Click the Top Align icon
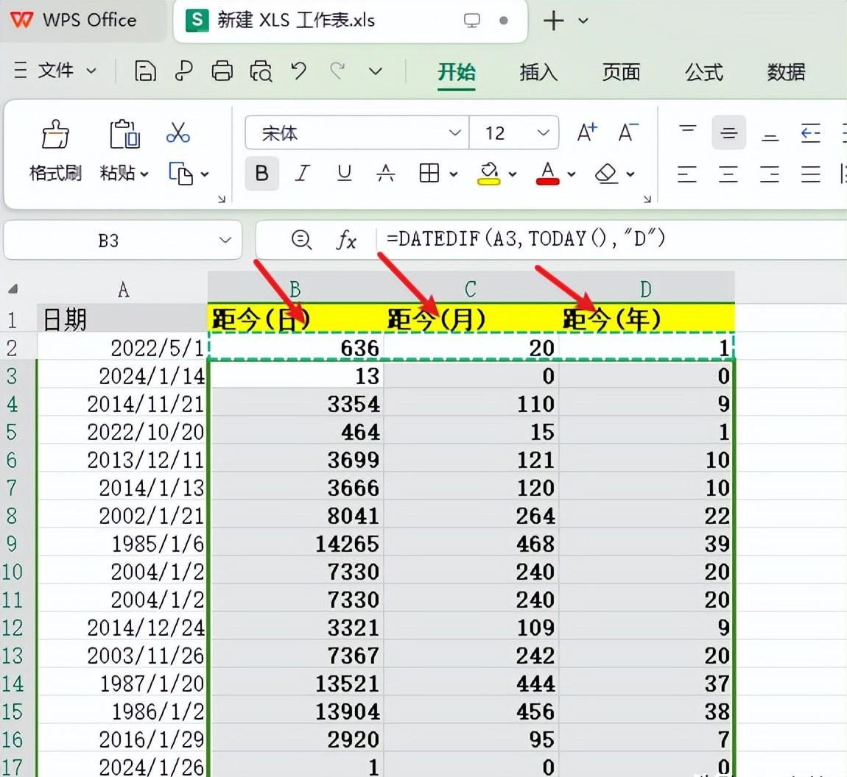The width and height of the screenshot is (847, 777). [688, 129]
